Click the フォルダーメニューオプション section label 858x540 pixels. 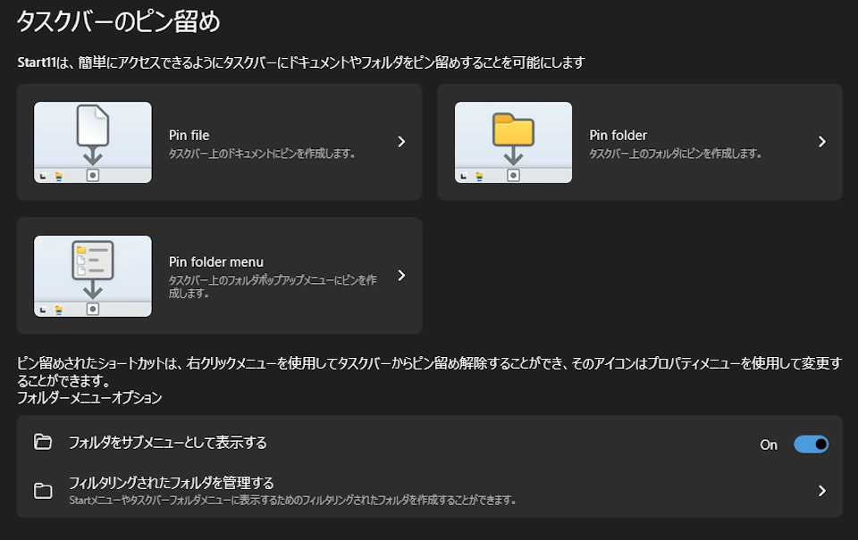tap(89, 397)
